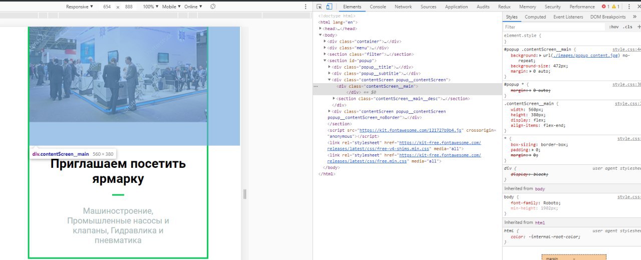Expand the popup__subtitle div node
641x260 pixels.
pyautogui.click(x=330, y=74)
